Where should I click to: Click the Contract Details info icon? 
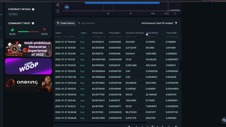pos(33,10)
